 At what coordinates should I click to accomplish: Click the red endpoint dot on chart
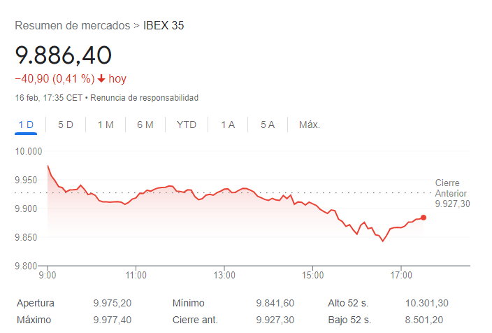point(424,218)
